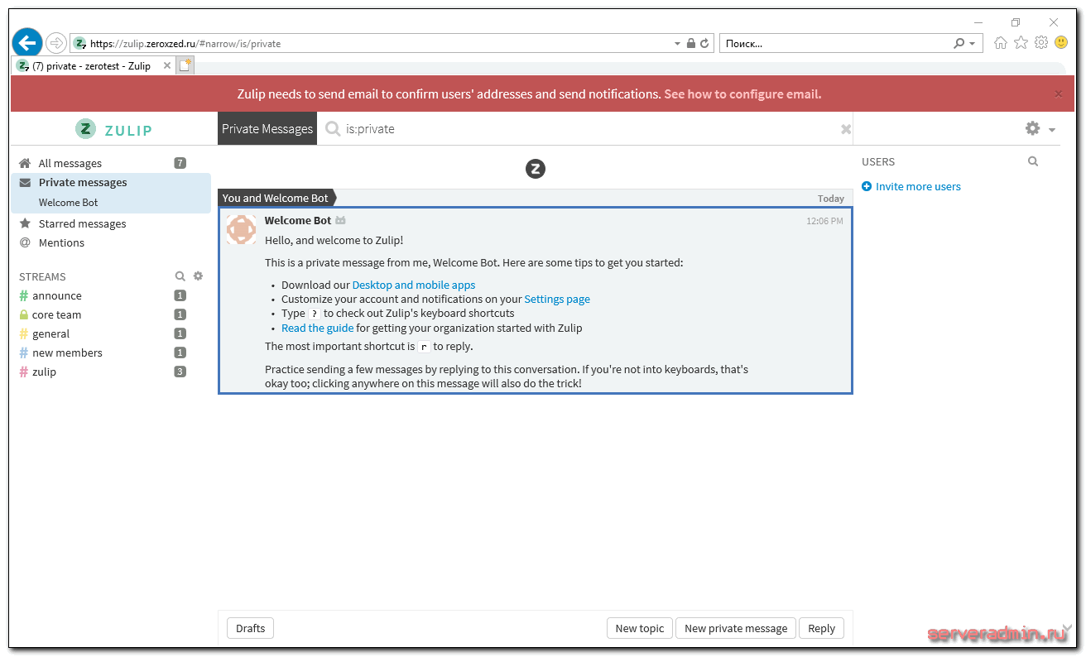Click the plus icon beside Invite more users
Screen dimensions: 1086x657
pyautogui.click(x=867, y=186)
